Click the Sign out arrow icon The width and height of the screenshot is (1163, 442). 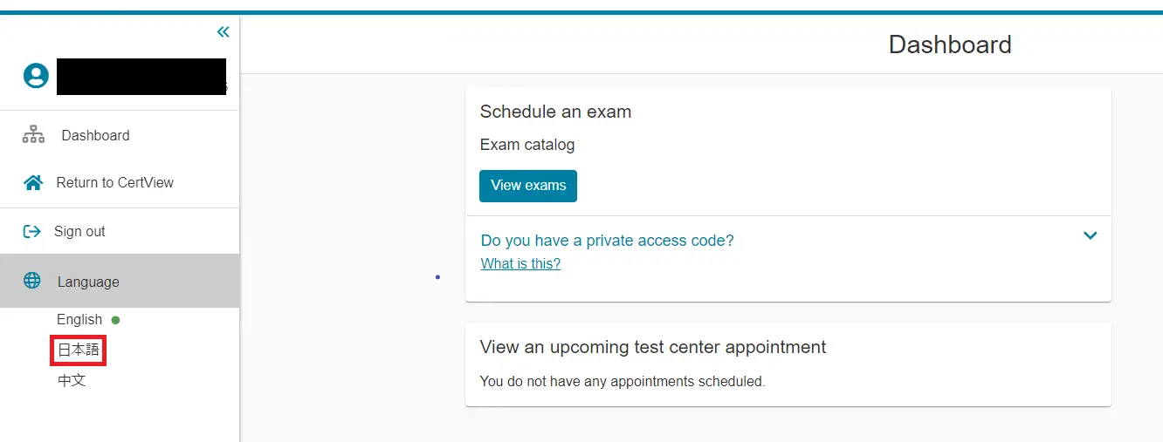(32, 231)
